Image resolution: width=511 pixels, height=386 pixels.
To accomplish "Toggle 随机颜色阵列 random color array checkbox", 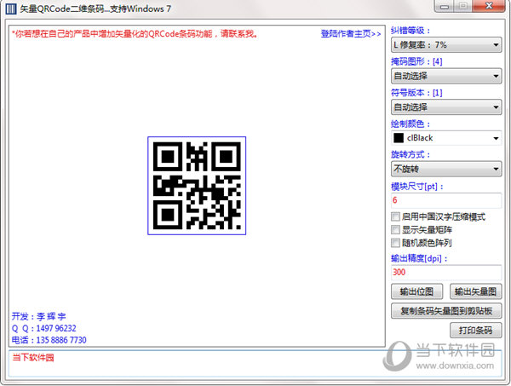I will [395, 243].
